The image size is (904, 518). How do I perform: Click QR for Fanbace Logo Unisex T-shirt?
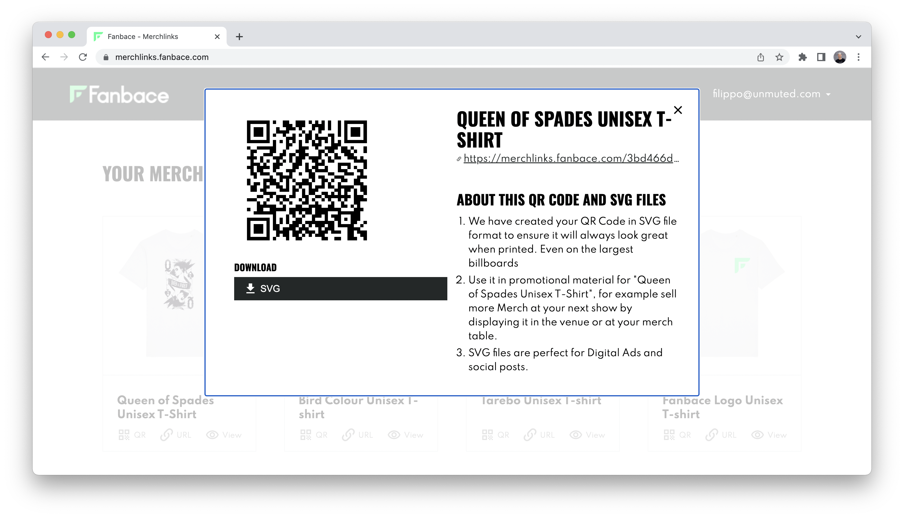pos(677,435)
